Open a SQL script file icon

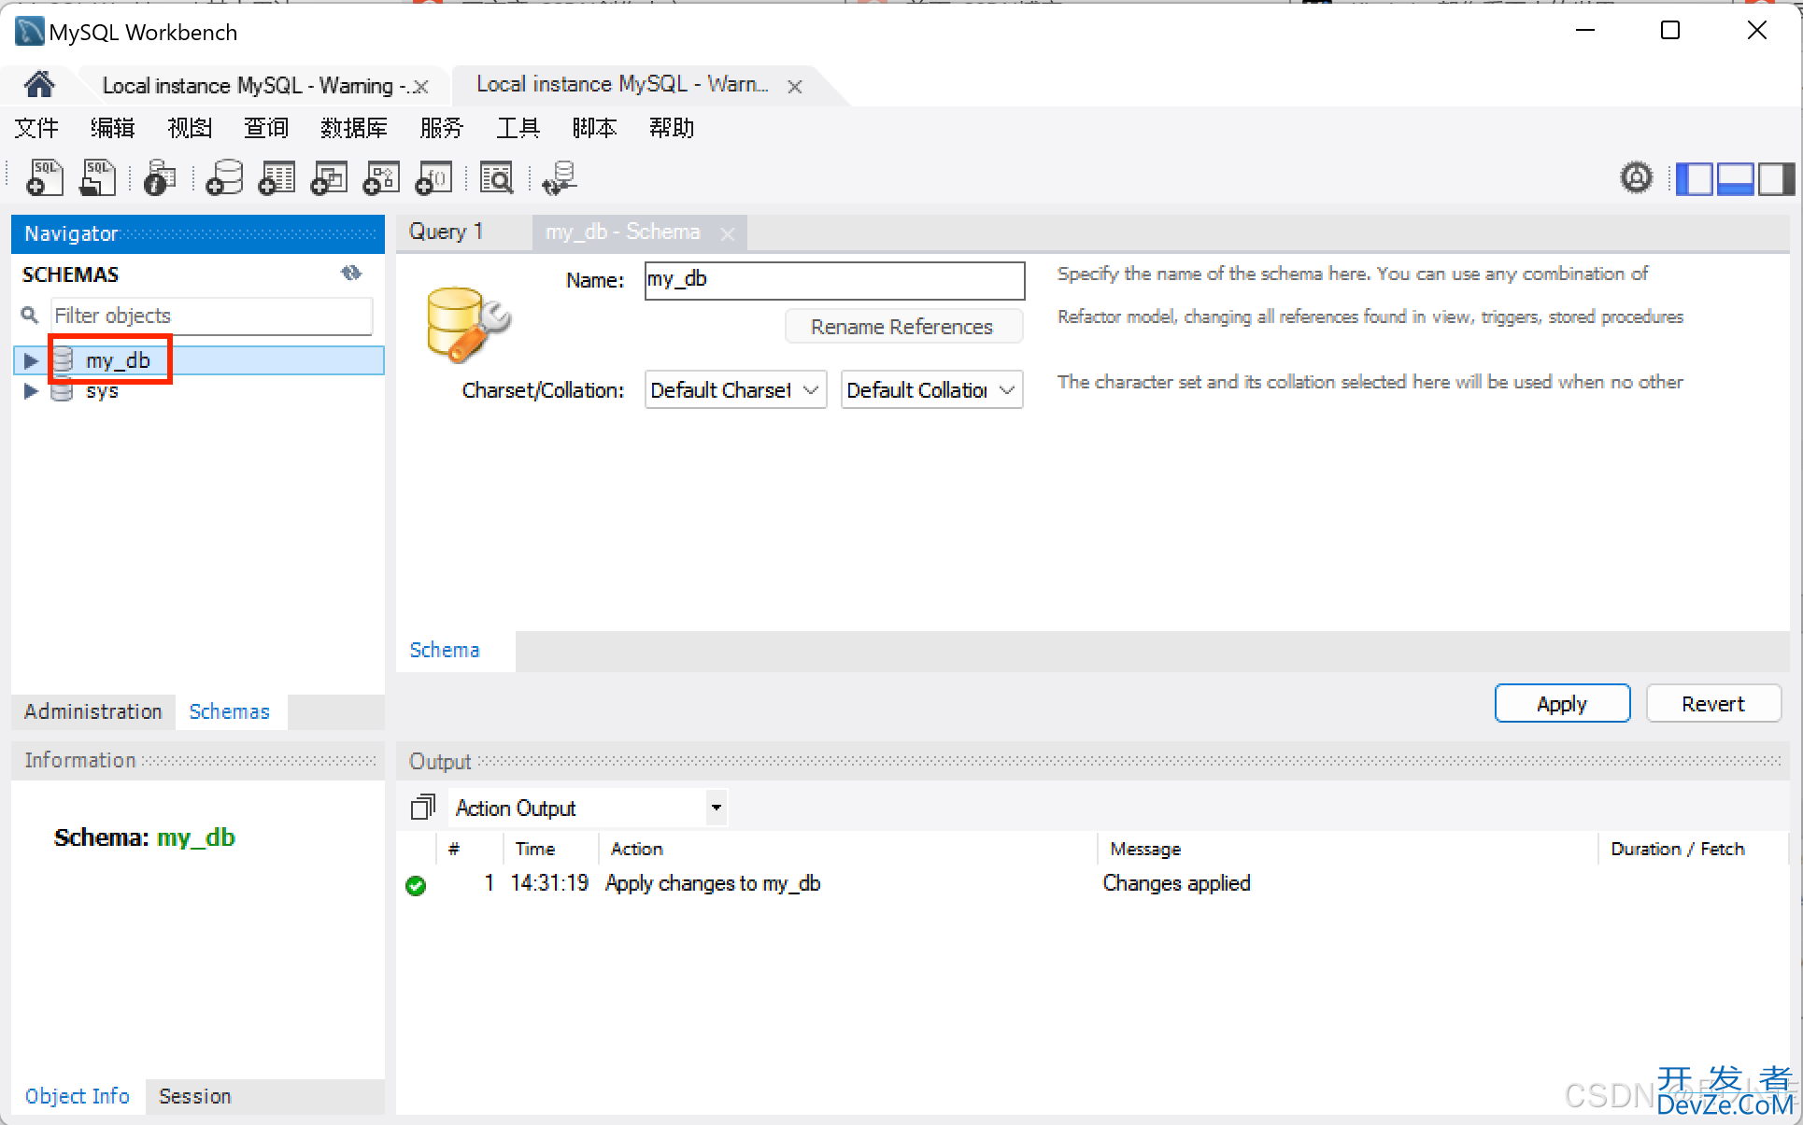[x=97, y=177]
